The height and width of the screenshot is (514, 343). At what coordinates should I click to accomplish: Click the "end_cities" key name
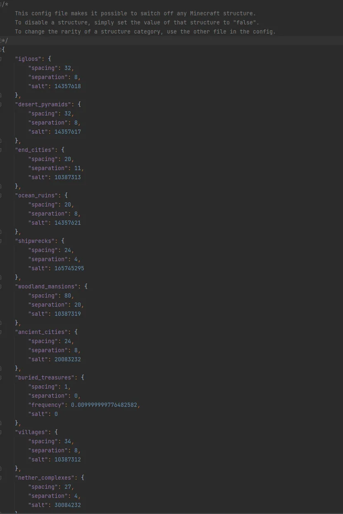pyautogui.click(x=35, y=150)
